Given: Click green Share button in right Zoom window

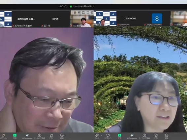Looking at the screenshot, I should [x=119, y=136].
